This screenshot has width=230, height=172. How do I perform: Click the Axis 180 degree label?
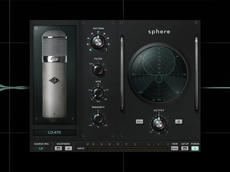tap(105, 99)
